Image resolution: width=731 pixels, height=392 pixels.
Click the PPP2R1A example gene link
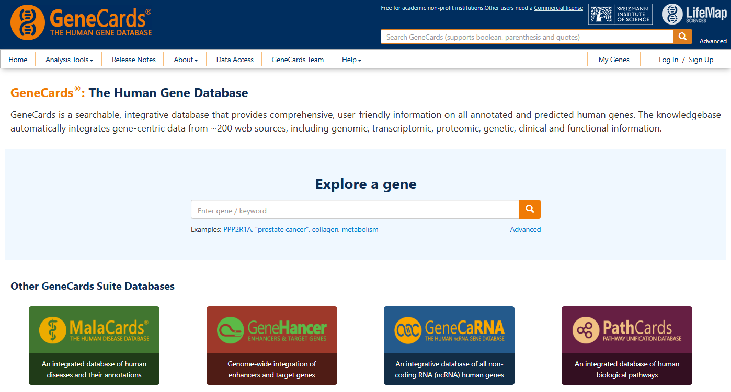(x=237, y=229)
